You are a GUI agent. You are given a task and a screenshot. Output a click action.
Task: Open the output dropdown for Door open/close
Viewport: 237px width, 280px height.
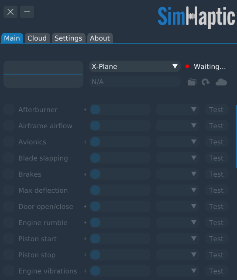[x=178, y=206]
